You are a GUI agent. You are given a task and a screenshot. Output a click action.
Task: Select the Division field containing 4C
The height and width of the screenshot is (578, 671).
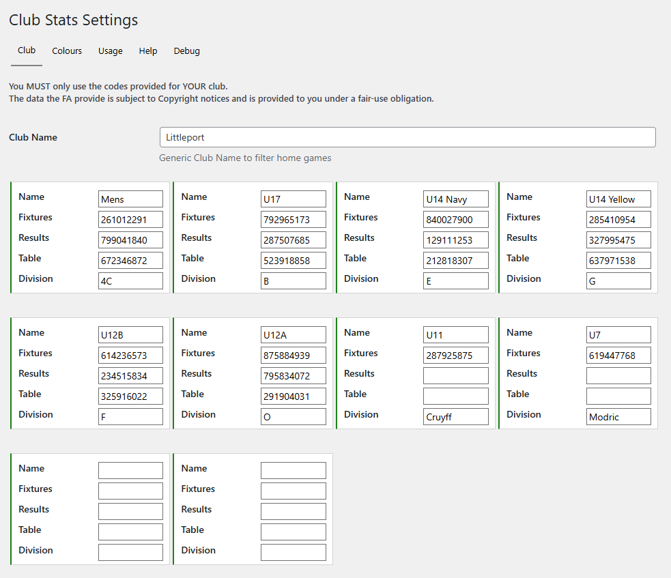coord(130,281)
